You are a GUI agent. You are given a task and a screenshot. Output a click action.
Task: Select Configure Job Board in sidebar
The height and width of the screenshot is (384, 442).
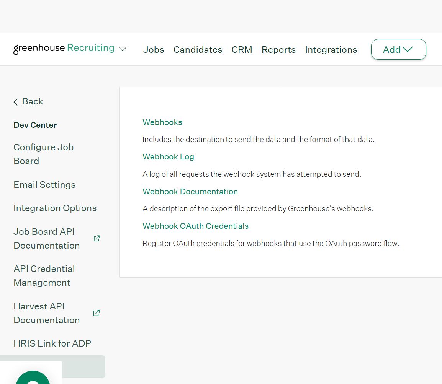point(43,154)
